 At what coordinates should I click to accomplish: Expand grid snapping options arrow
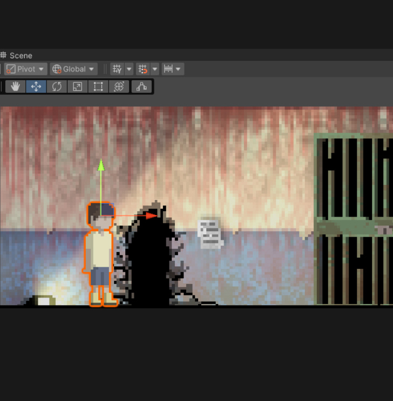155,69
